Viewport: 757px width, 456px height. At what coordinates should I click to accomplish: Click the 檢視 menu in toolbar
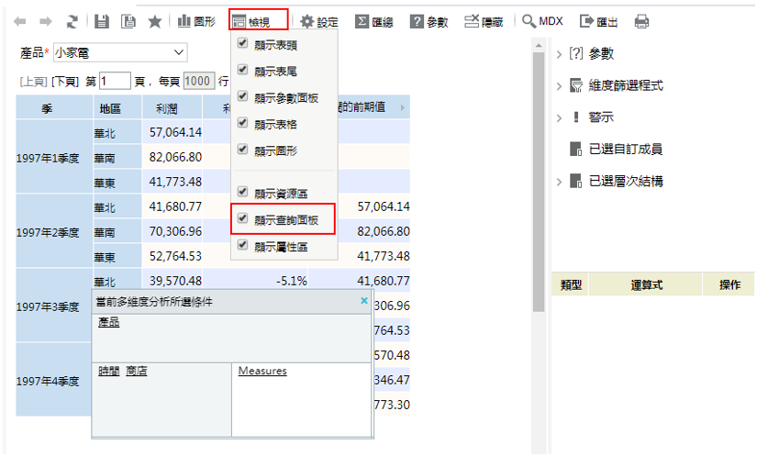[259, 21]
